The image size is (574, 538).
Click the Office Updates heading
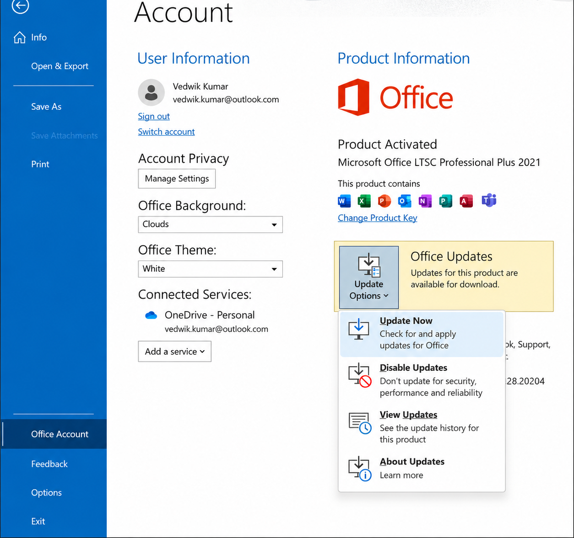[451, 256]
